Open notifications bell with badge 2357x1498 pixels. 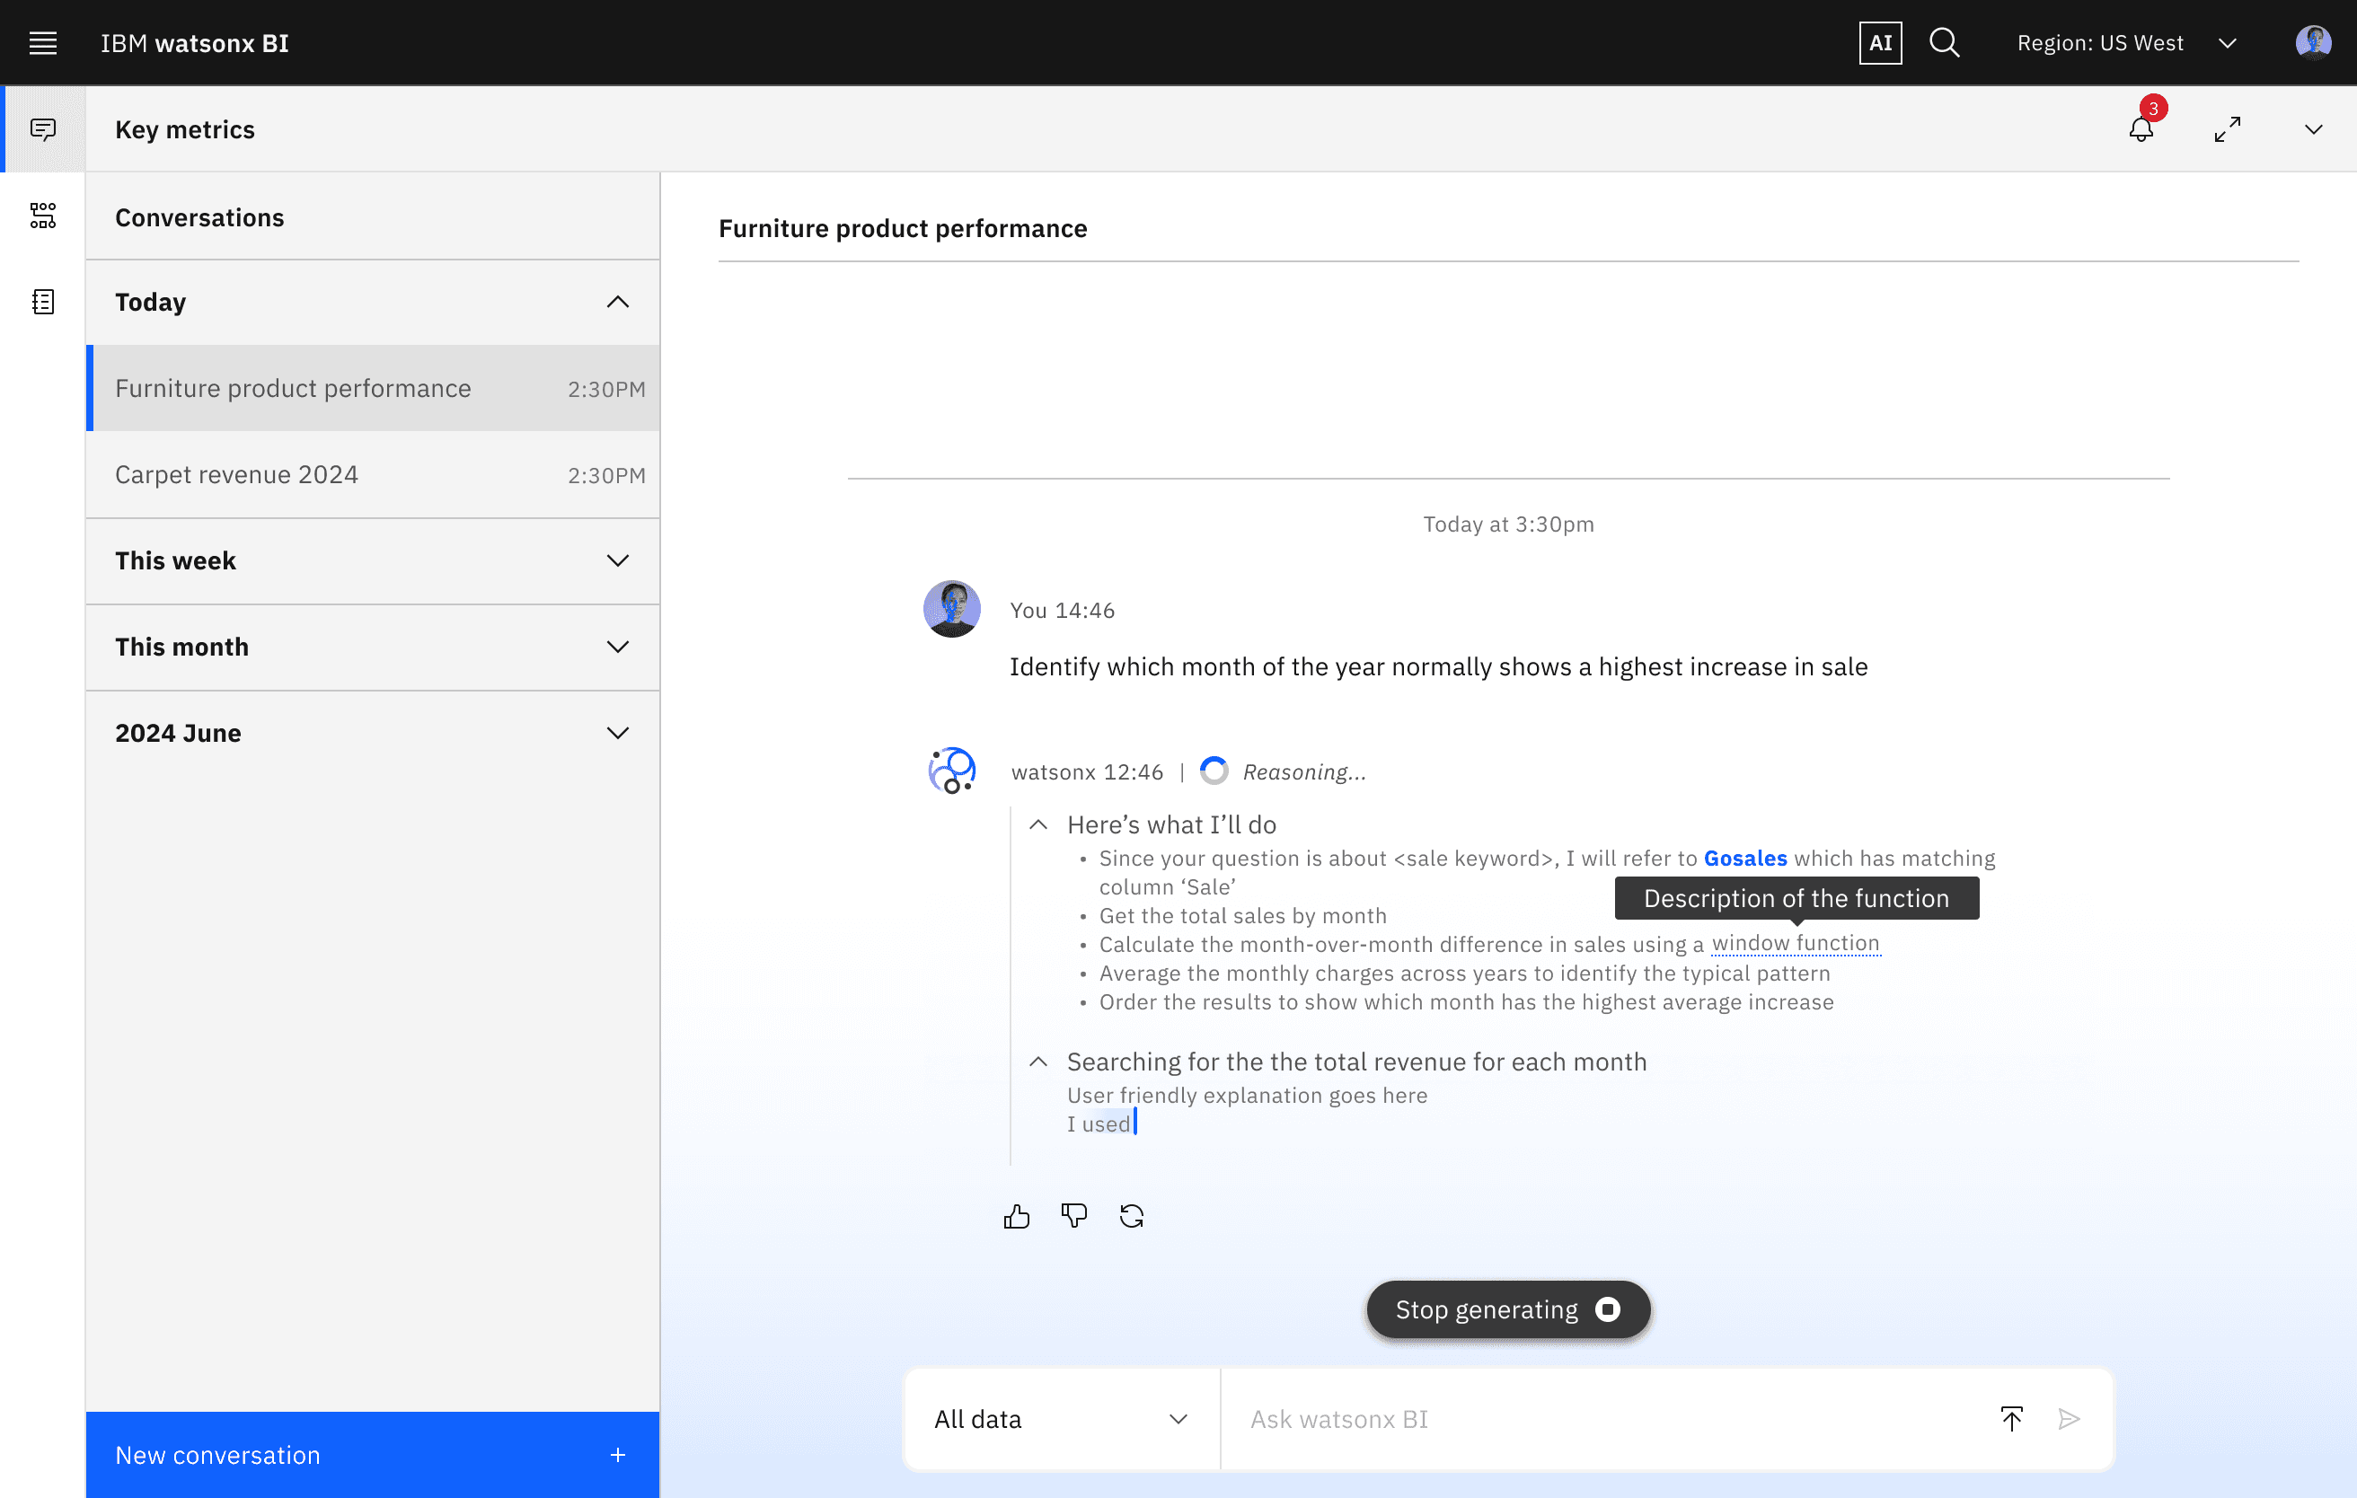tap(2141, 128)
